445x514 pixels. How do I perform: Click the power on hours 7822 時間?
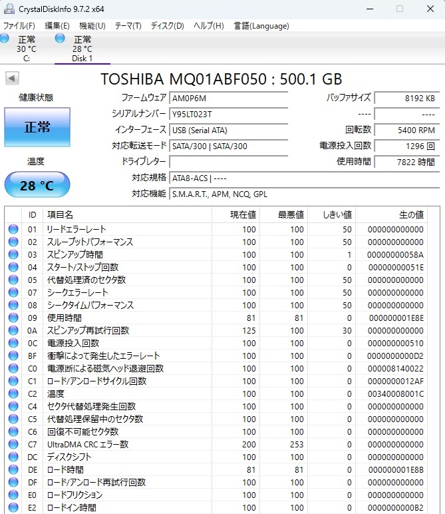[x=406, y=162]
